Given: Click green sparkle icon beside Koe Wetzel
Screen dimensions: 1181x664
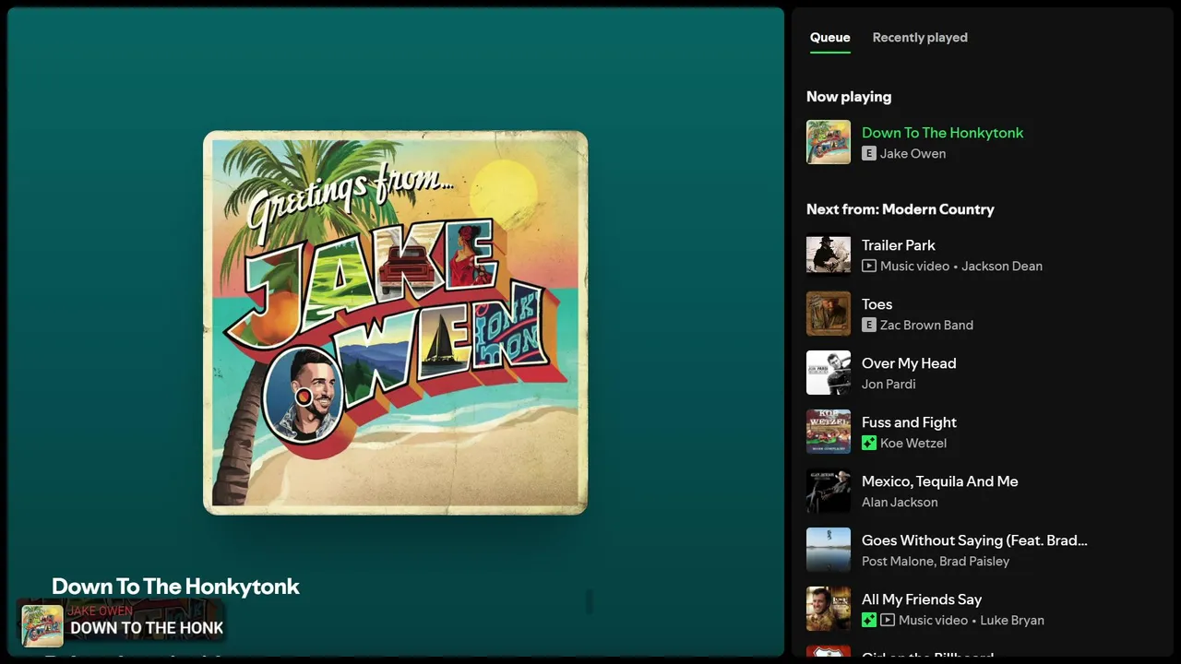Looking at the screenshot, I should click(868, 444).
